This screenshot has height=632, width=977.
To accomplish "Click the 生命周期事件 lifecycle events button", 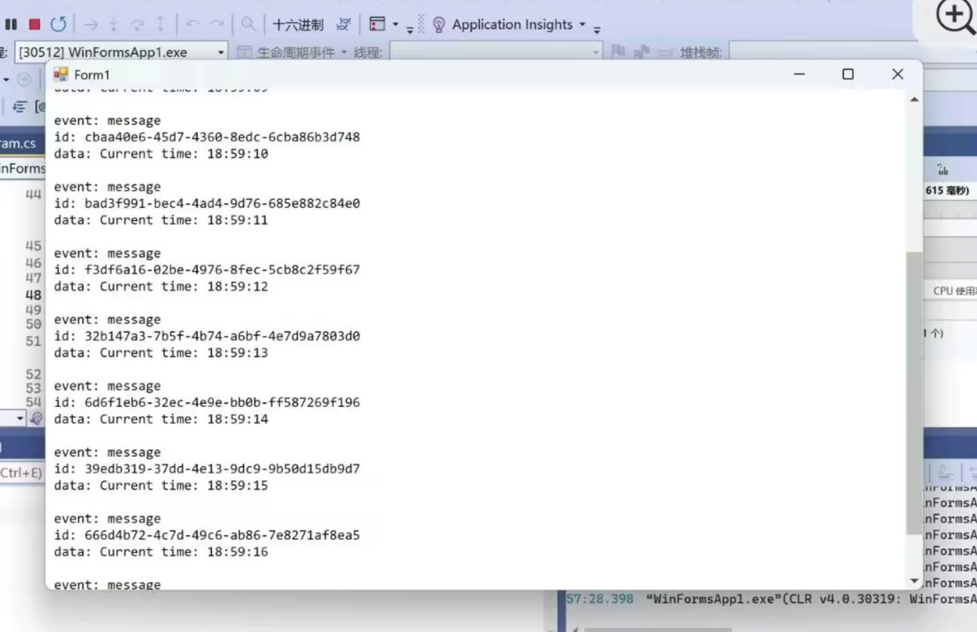I will coord(289,52).
